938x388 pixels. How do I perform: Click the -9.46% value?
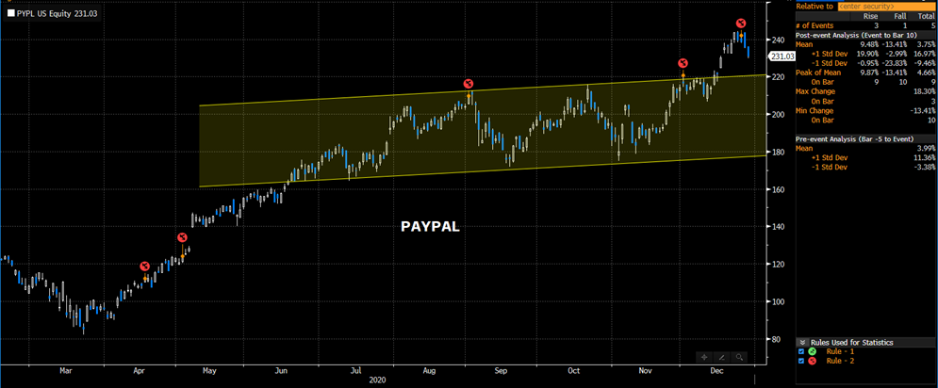[x=923, y=63]
